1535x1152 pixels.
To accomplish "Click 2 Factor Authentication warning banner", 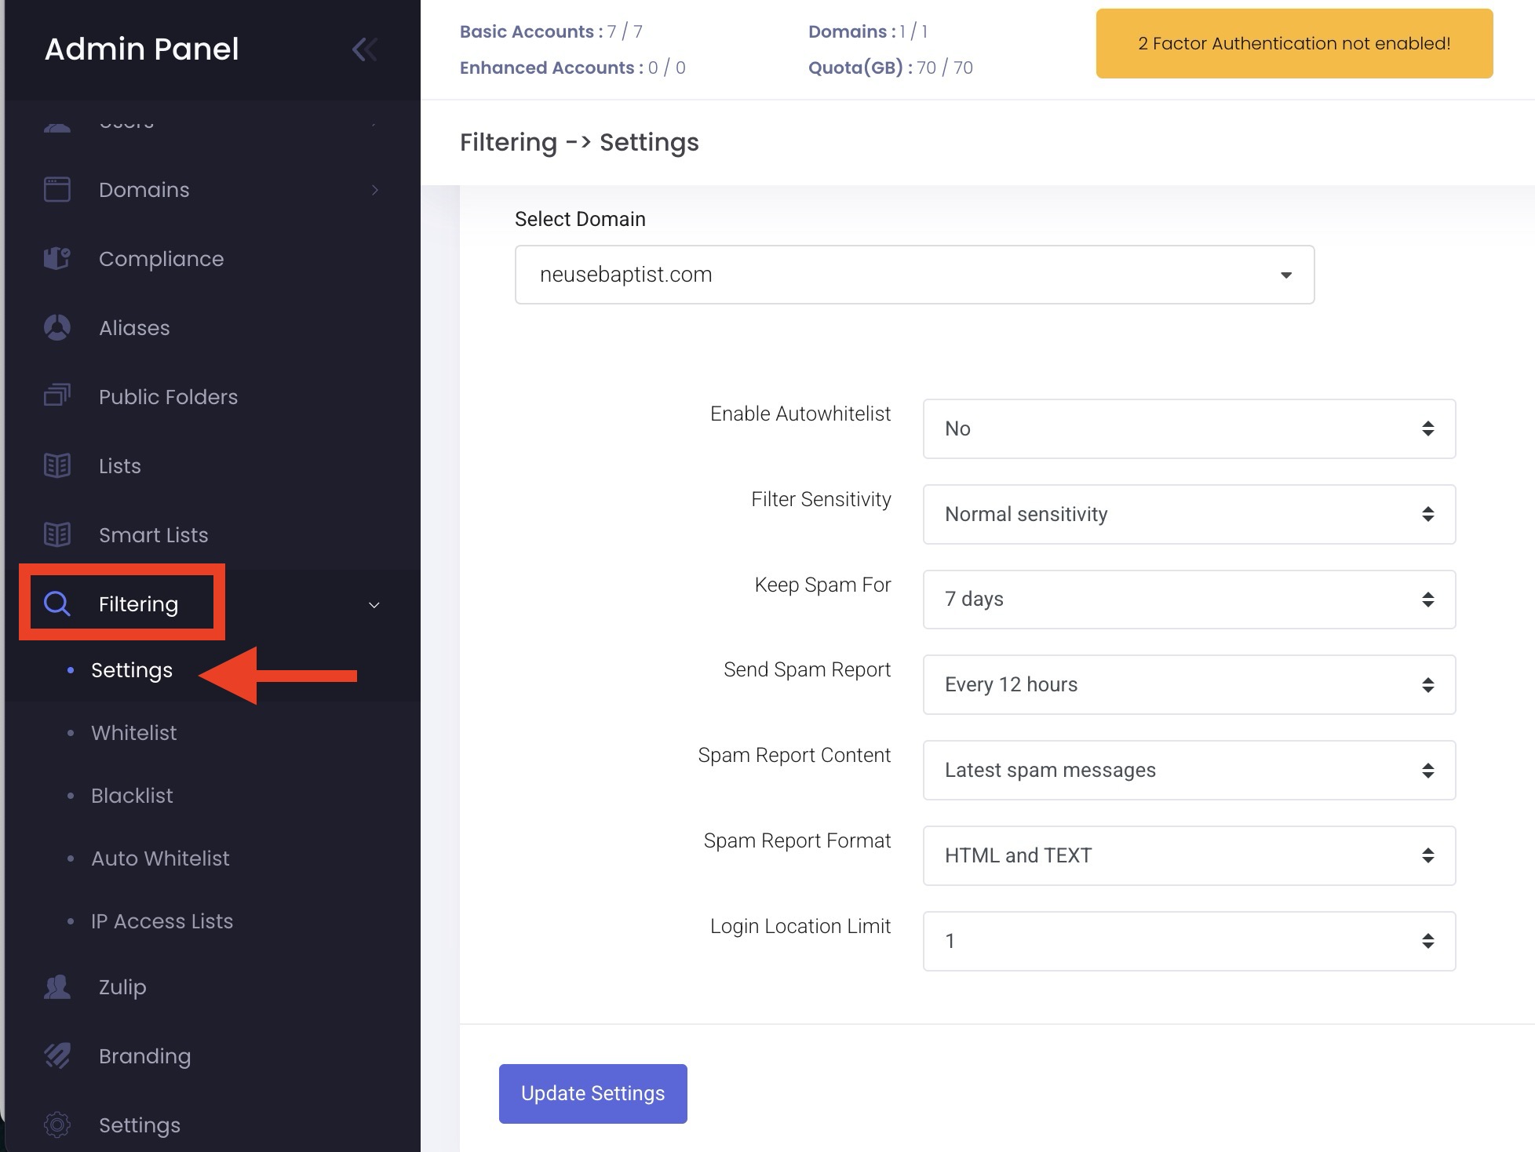I will click(1294, 44).
